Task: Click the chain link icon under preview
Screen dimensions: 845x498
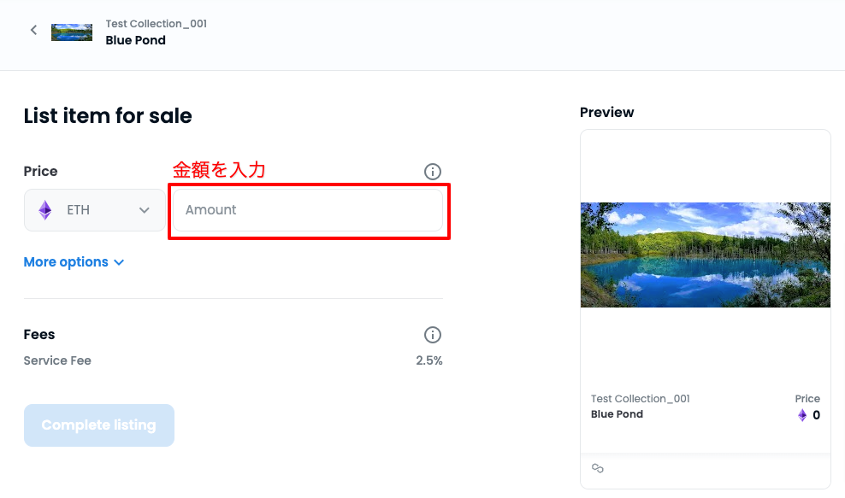Action: point(598,468)
